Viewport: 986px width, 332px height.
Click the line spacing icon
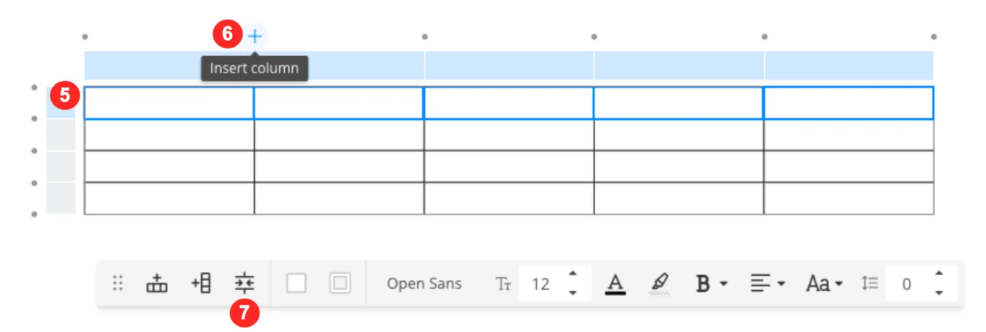coord(869,284)
